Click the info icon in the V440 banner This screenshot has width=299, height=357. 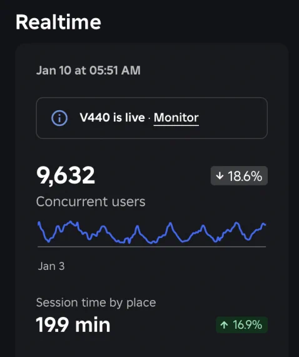click(x=59, y=118)
